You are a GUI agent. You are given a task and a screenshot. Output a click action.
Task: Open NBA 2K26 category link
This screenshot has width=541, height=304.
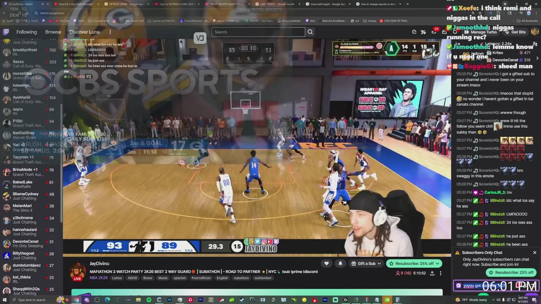tap(98, 278)
